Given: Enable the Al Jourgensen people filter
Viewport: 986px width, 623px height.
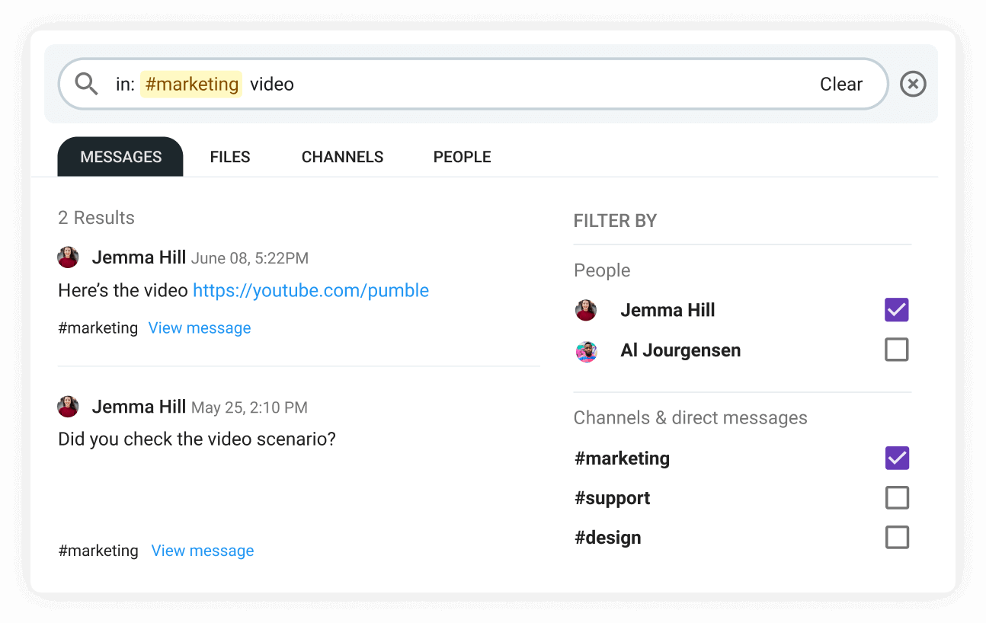Looking at the screenshot, I should 897,350.
